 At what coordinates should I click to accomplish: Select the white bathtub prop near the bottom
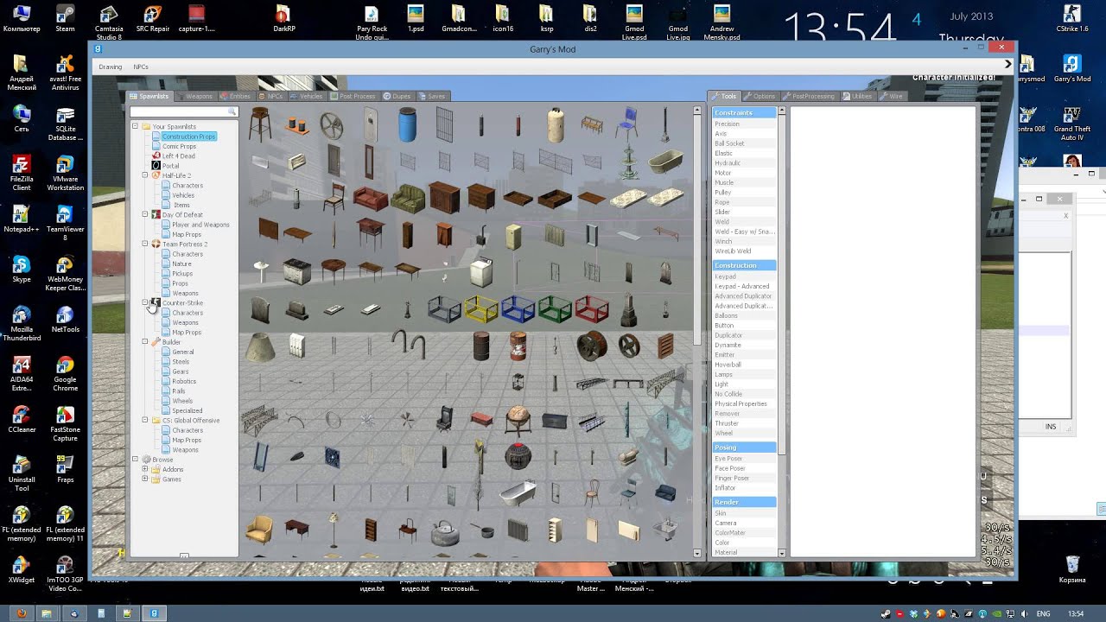518,492
